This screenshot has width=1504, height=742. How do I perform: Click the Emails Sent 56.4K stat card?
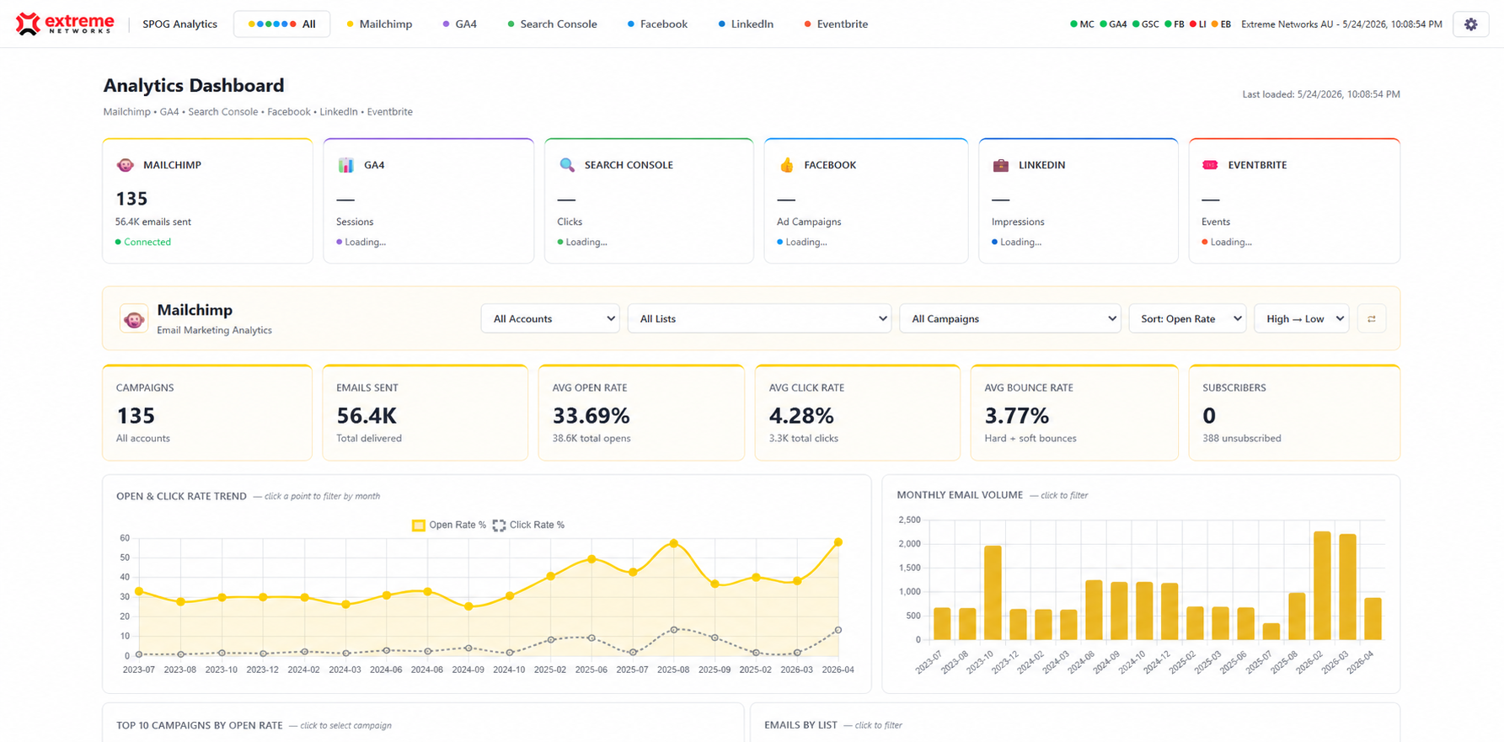(426, 413)
